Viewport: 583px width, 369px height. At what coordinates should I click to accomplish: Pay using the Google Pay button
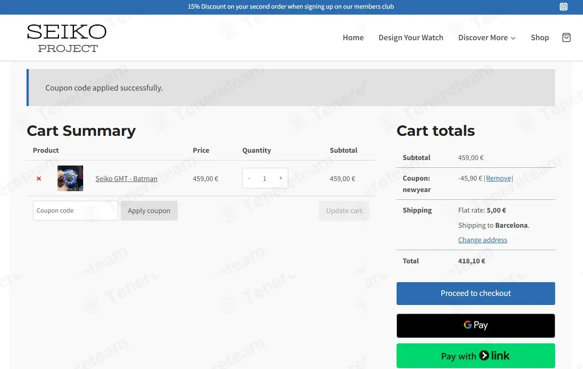point(476,326)
